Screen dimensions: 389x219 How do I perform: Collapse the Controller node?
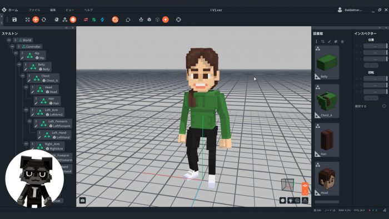[x=12, y=46]
